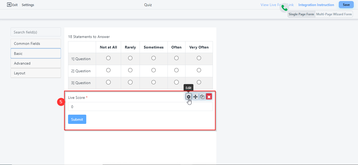The image size is (358, 165).
Task: Expand the Advanced fields section
Action: [x=36, y=63]
